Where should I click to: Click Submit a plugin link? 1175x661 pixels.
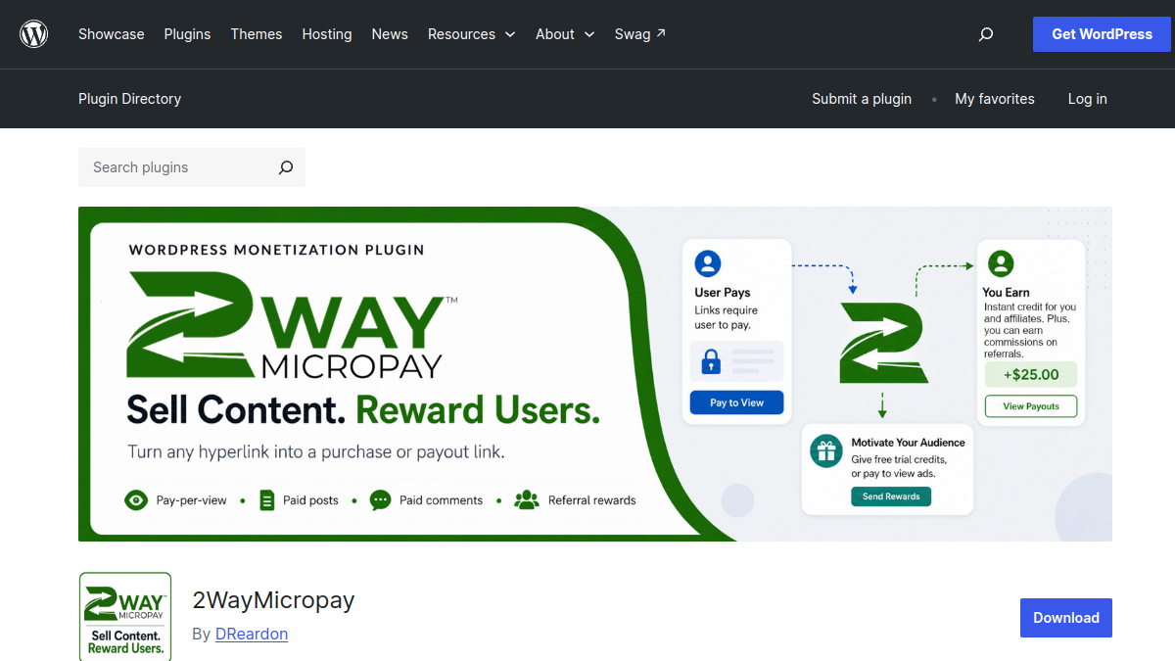click(862, 99)
